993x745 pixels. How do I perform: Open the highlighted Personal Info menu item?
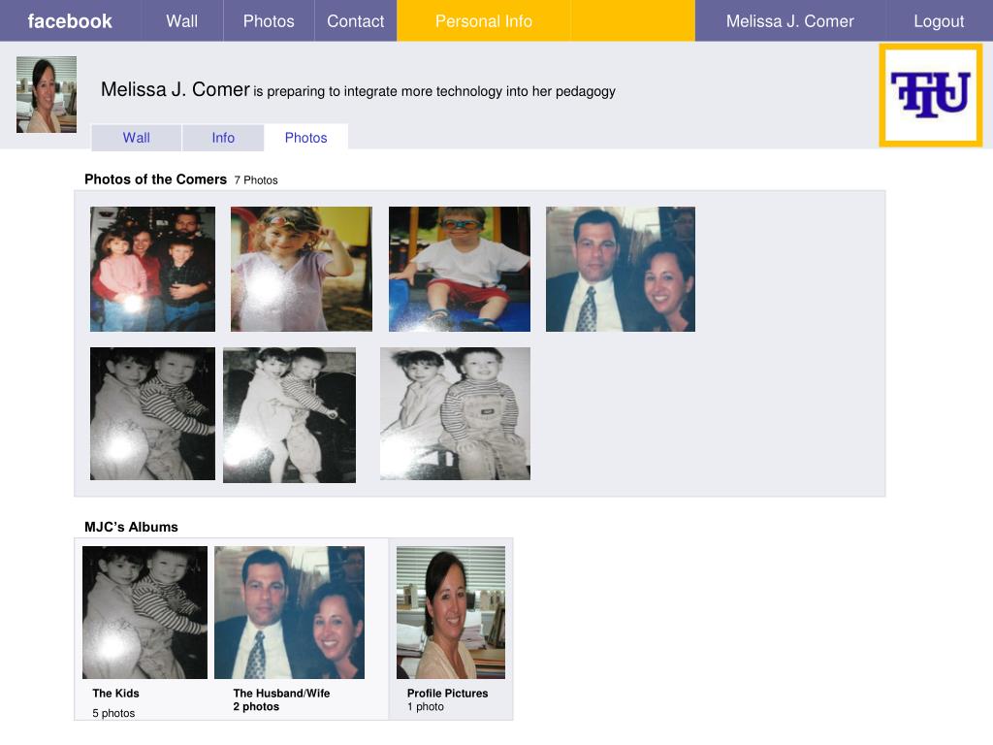[x=483, y=21]
